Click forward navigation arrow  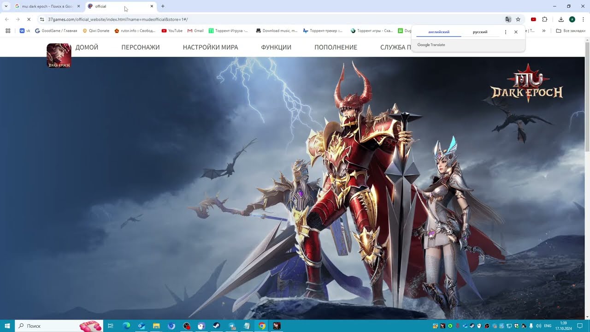18,19
